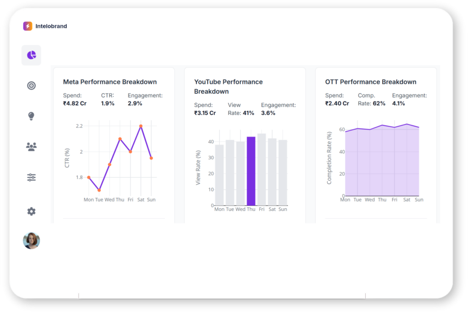Click the Fri bar in YouTube chart
The width and height of the screenshot is (468, 312).
tap(261, 169)
